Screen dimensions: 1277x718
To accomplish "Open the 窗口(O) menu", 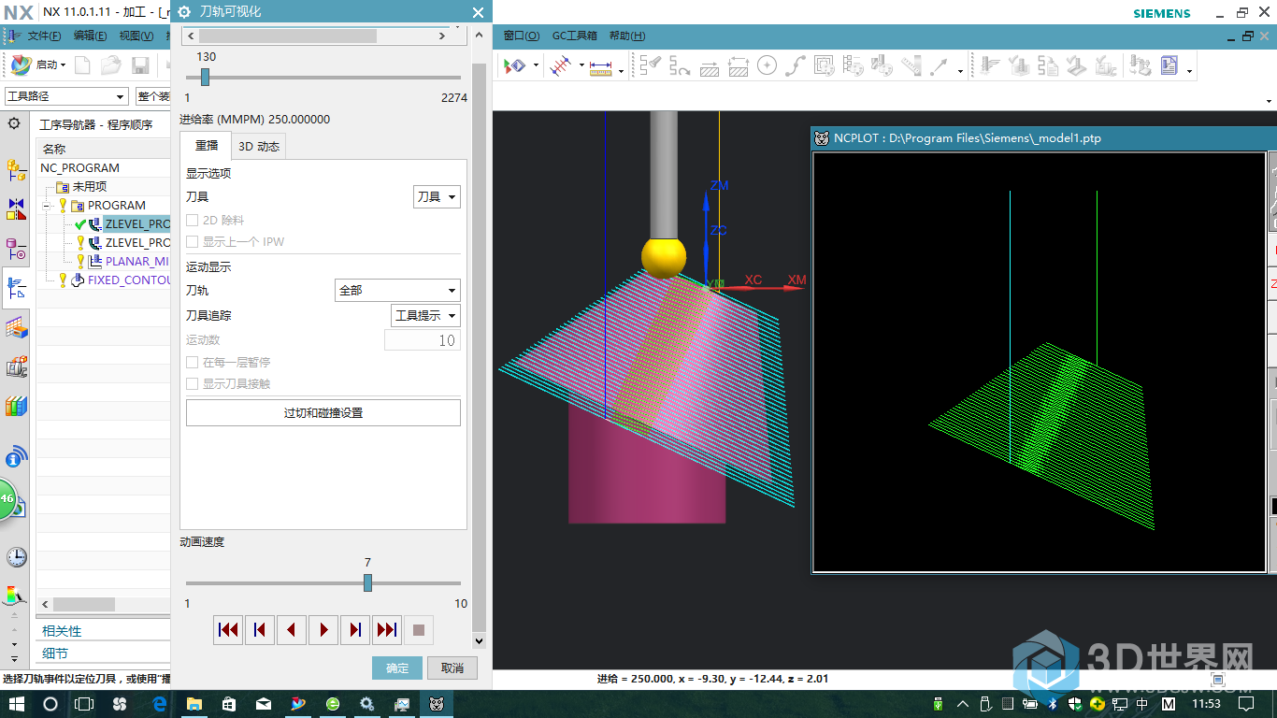I will pos(522,36).
